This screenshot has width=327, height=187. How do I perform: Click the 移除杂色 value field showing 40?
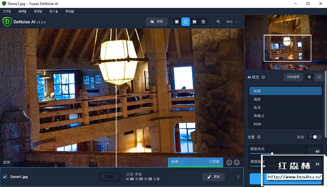tap(315, 151)
